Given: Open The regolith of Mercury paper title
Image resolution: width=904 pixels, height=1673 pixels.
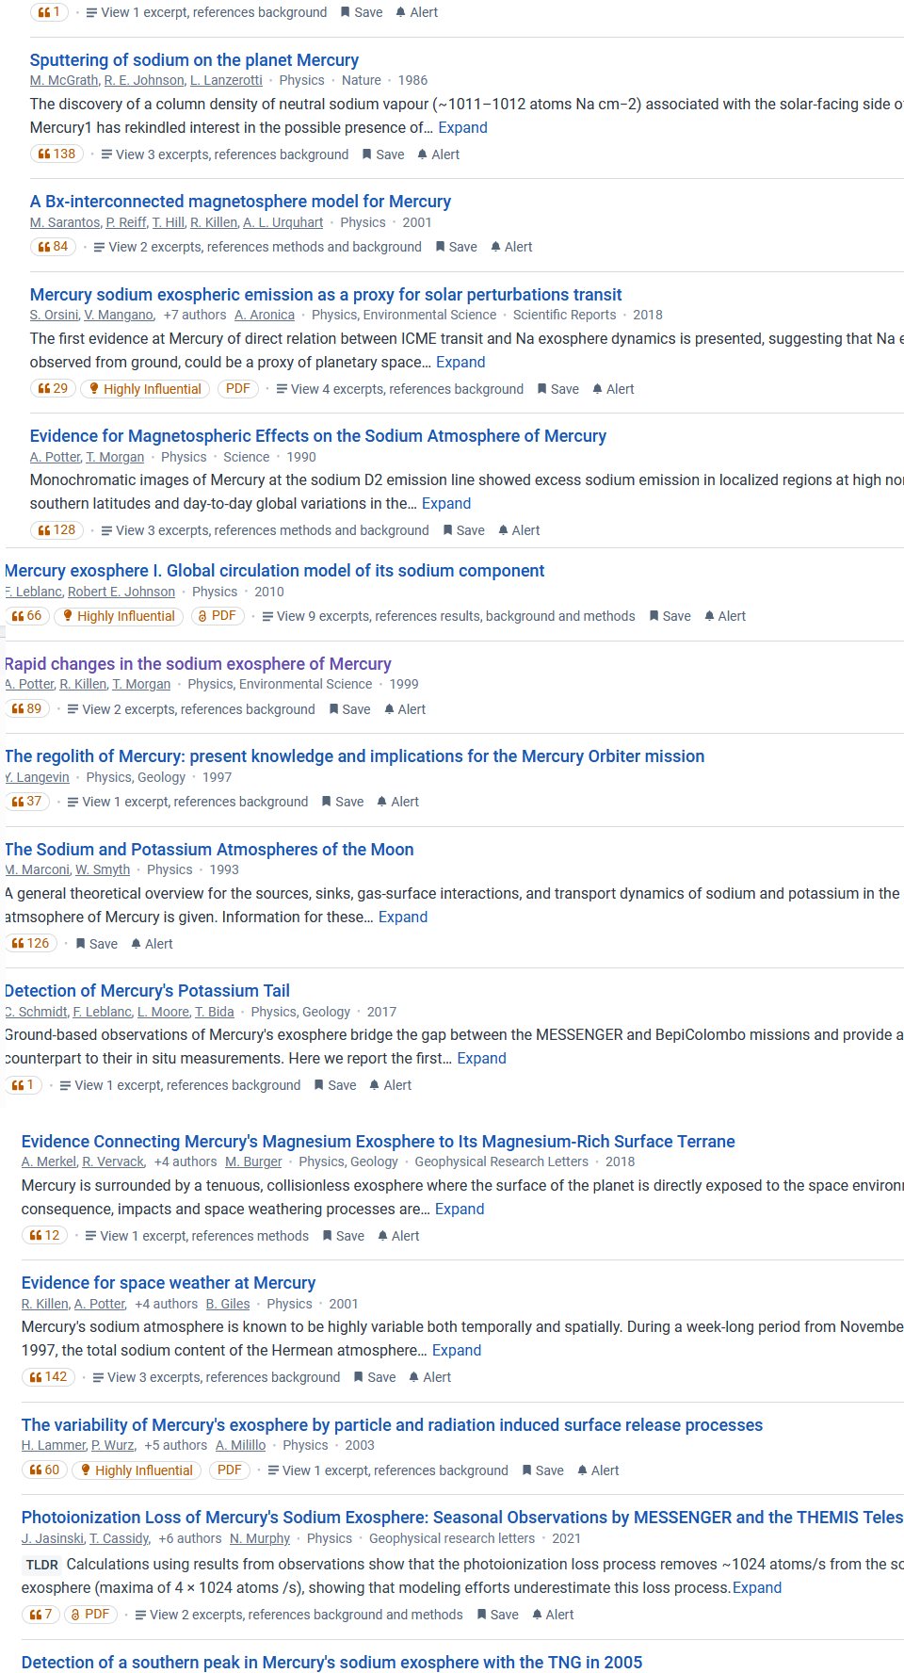Looking at the screenshot, I should [354, 755].
